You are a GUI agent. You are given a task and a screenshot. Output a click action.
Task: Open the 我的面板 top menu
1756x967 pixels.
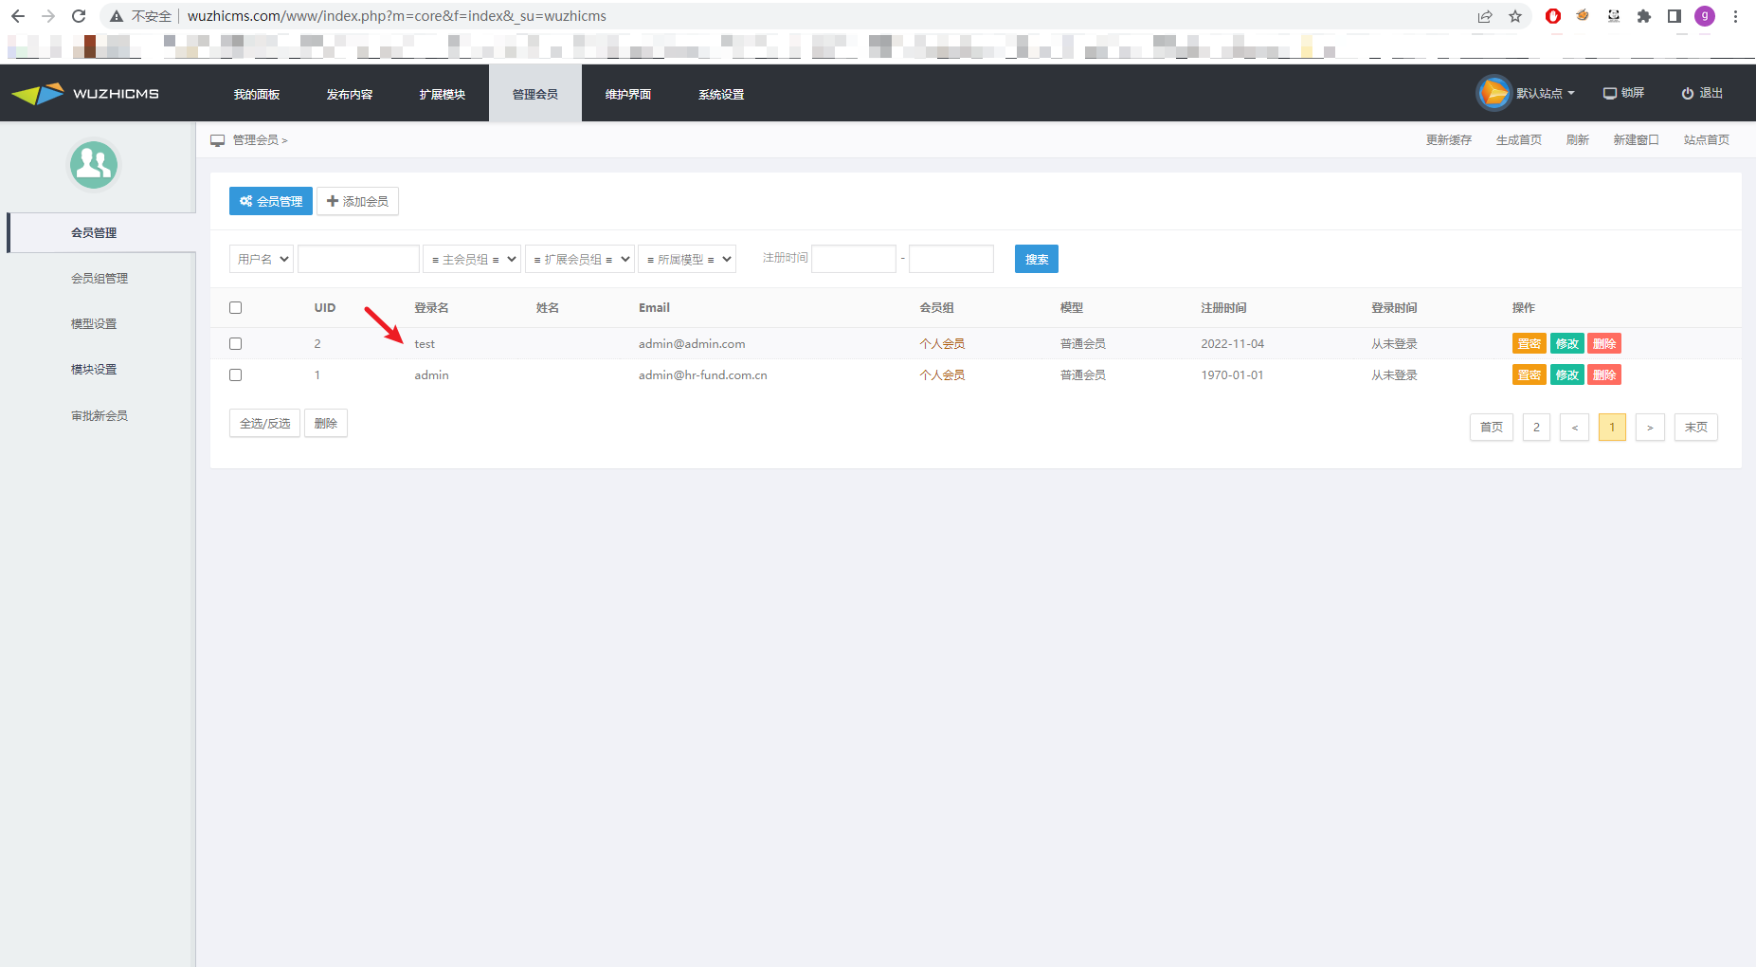click(x=257, y=94)
